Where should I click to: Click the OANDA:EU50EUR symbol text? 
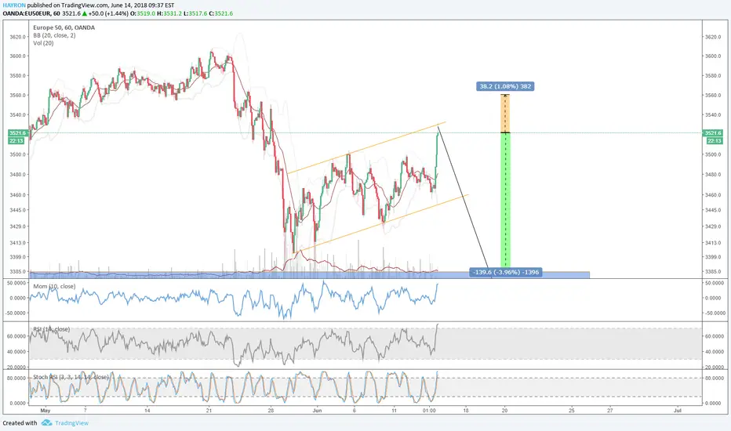pos(26,13)
